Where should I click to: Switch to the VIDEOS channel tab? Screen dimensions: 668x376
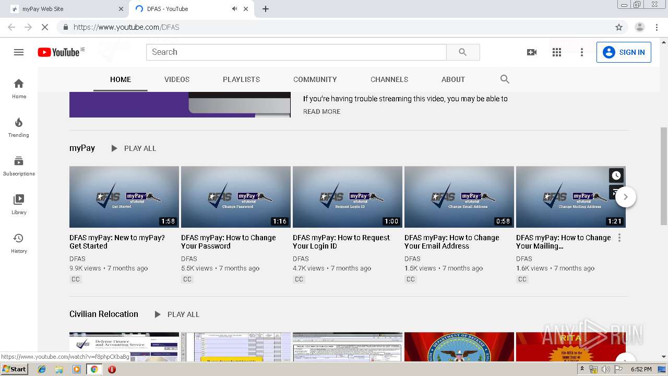point(177,79)
